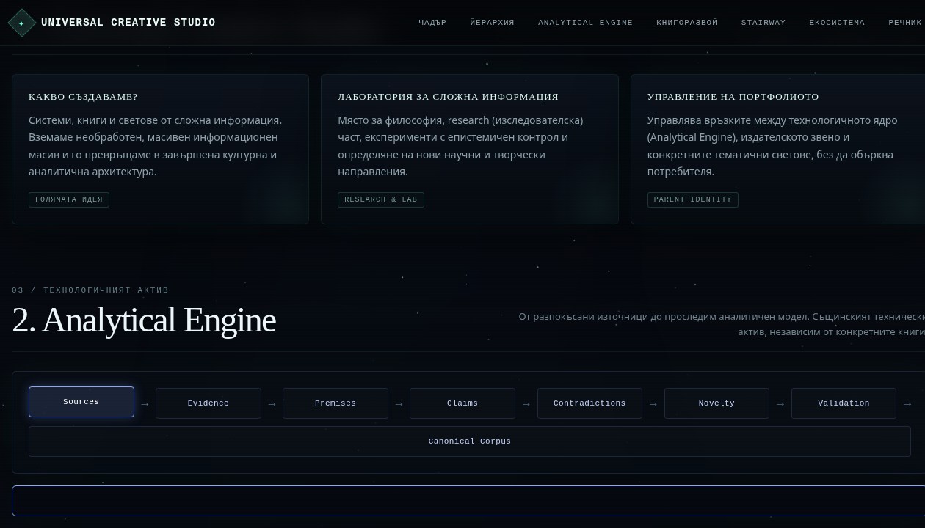The width and height of the screenshot is (925, 528).
Task: Click the outlined detail panel below pipeline
Action: (x=468, y=501)
